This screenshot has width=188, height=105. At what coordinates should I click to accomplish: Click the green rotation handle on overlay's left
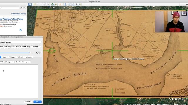point(52,51)
